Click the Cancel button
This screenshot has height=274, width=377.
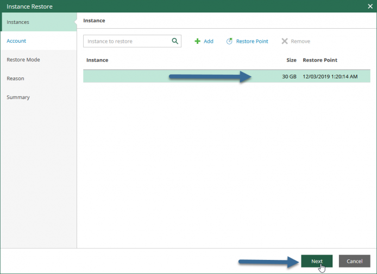click(354, 261)
